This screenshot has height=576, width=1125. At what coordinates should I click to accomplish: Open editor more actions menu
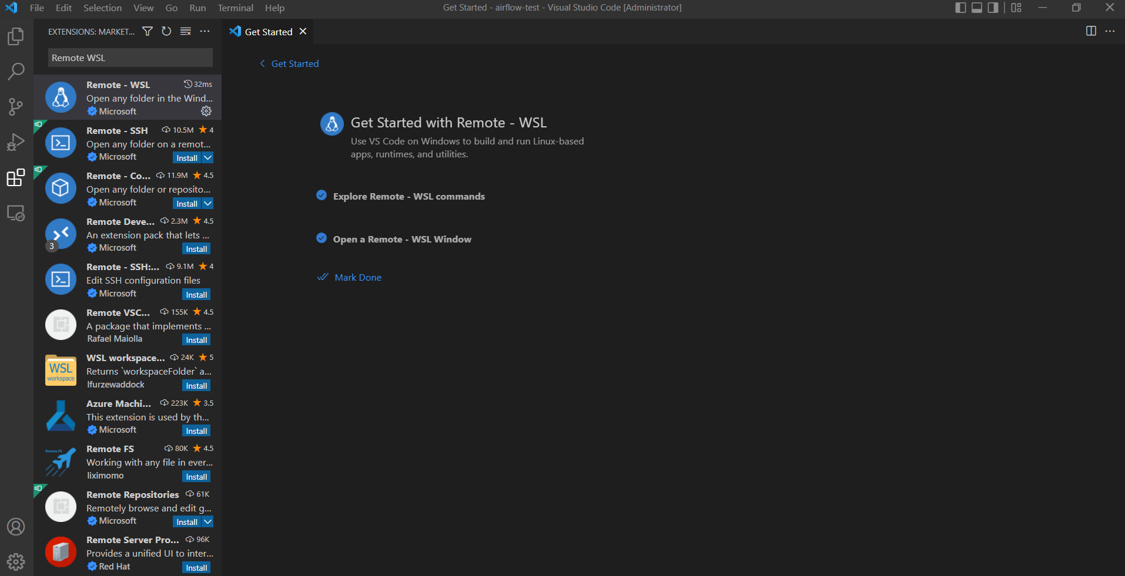[1110, 31]
